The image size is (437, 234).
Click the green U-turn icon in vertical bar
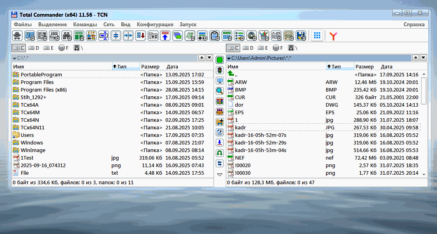coord(219,153)
